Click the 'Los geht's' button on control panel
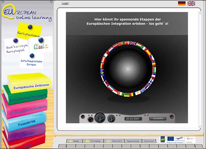Viewport: 206px width, 149px height. click(158, 118)
